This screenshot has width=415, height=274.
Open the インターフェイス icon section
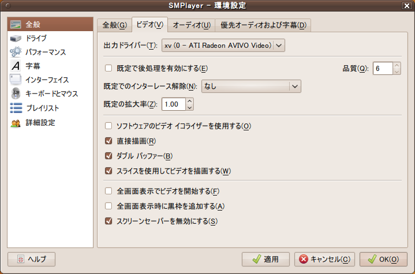tap(16, 80)
